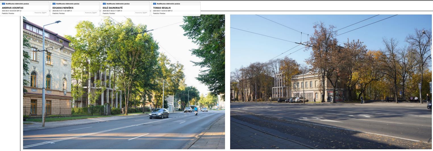This screenshot has height=151, width=433.
Task: Click the 16:03:52 timestamp under Tomas Segalis
Action: [x=163, y=11]
